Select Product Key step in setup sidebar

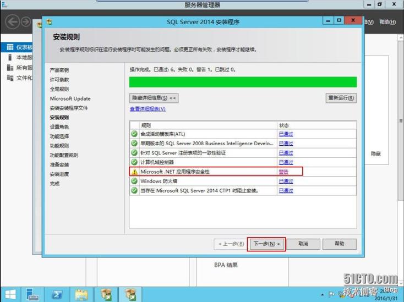(x=59, y=70)
